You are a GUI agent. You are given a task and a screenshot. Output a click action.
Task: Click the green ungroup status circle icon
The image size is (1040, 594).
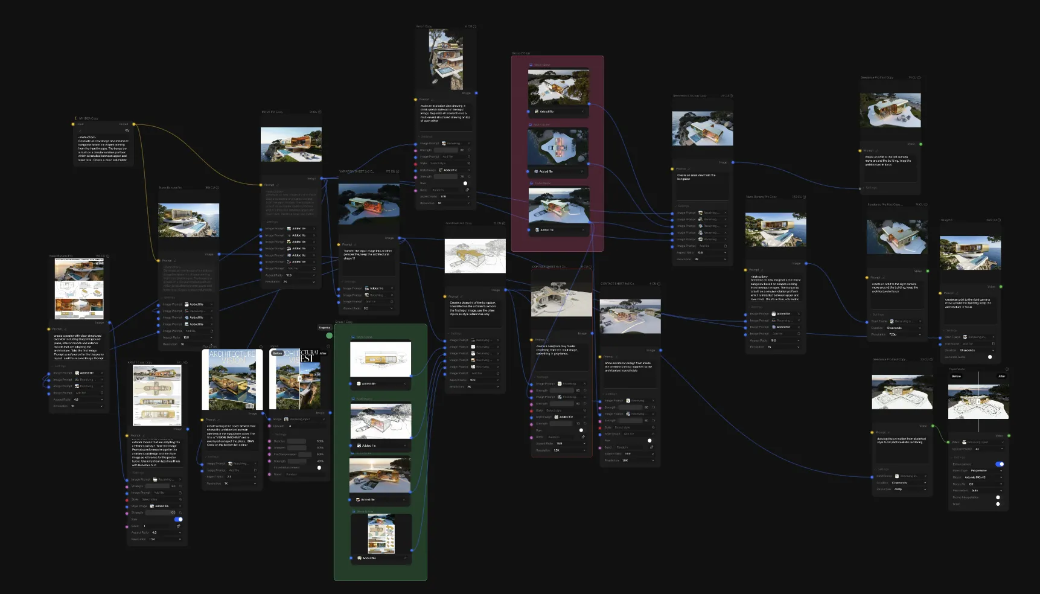[329, 336]
